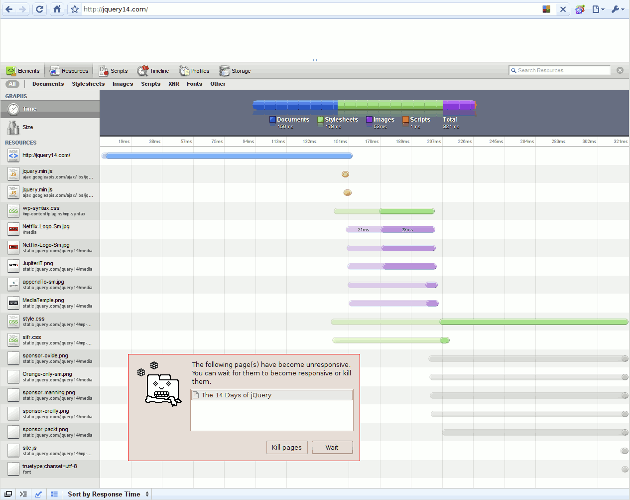Open the Elements panel

point(23,71)
